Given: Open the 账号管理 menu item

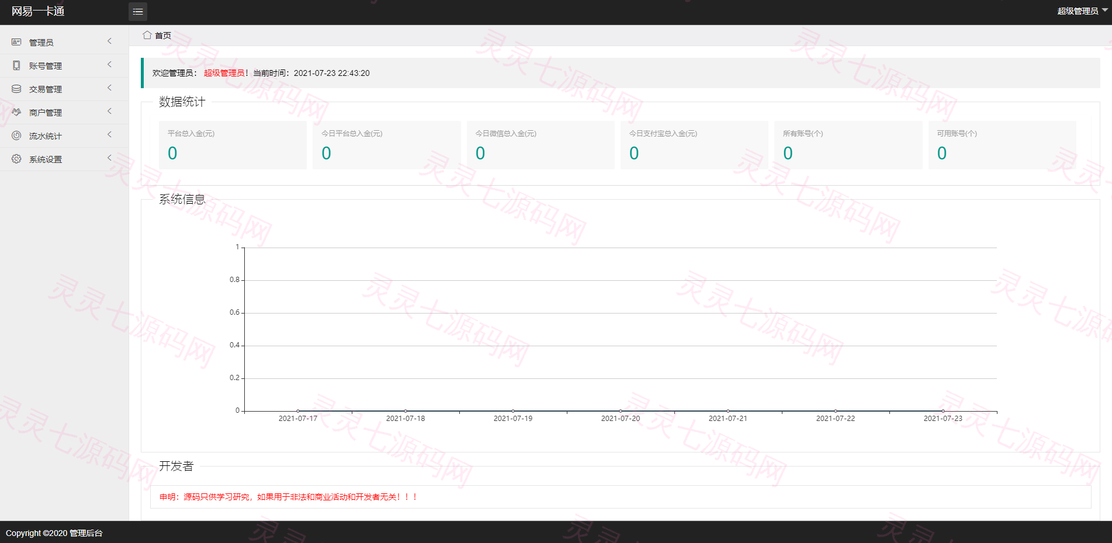Looking at the screenshot, I should 64,65.
